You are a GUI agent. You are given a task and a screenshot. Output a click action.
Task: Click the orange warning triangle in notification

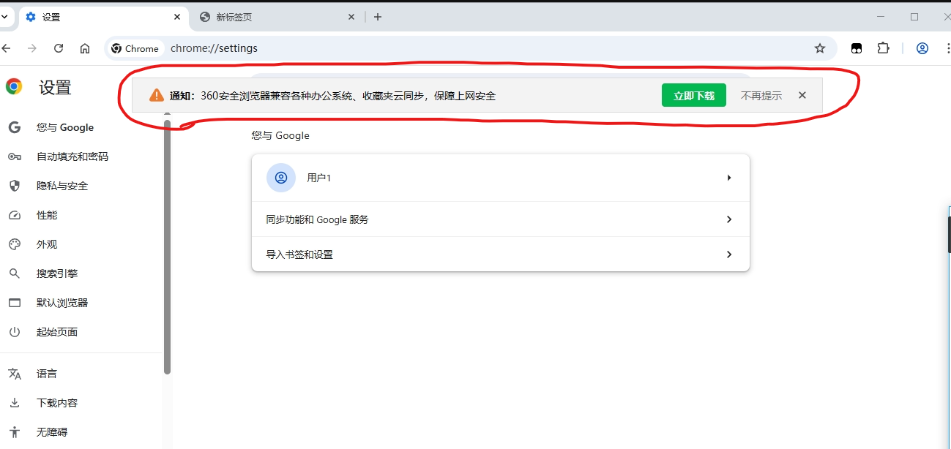click(156, 95)
